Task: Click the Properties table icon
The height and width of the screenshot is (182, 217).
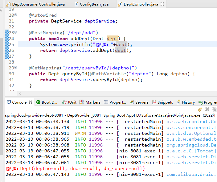Action: coord(106,102)
